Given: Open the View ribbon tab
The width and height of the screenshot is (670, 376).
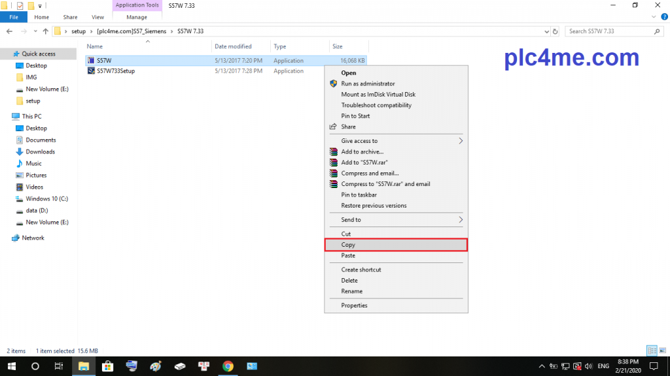Looking at the screenshot, I should [97, 17].
